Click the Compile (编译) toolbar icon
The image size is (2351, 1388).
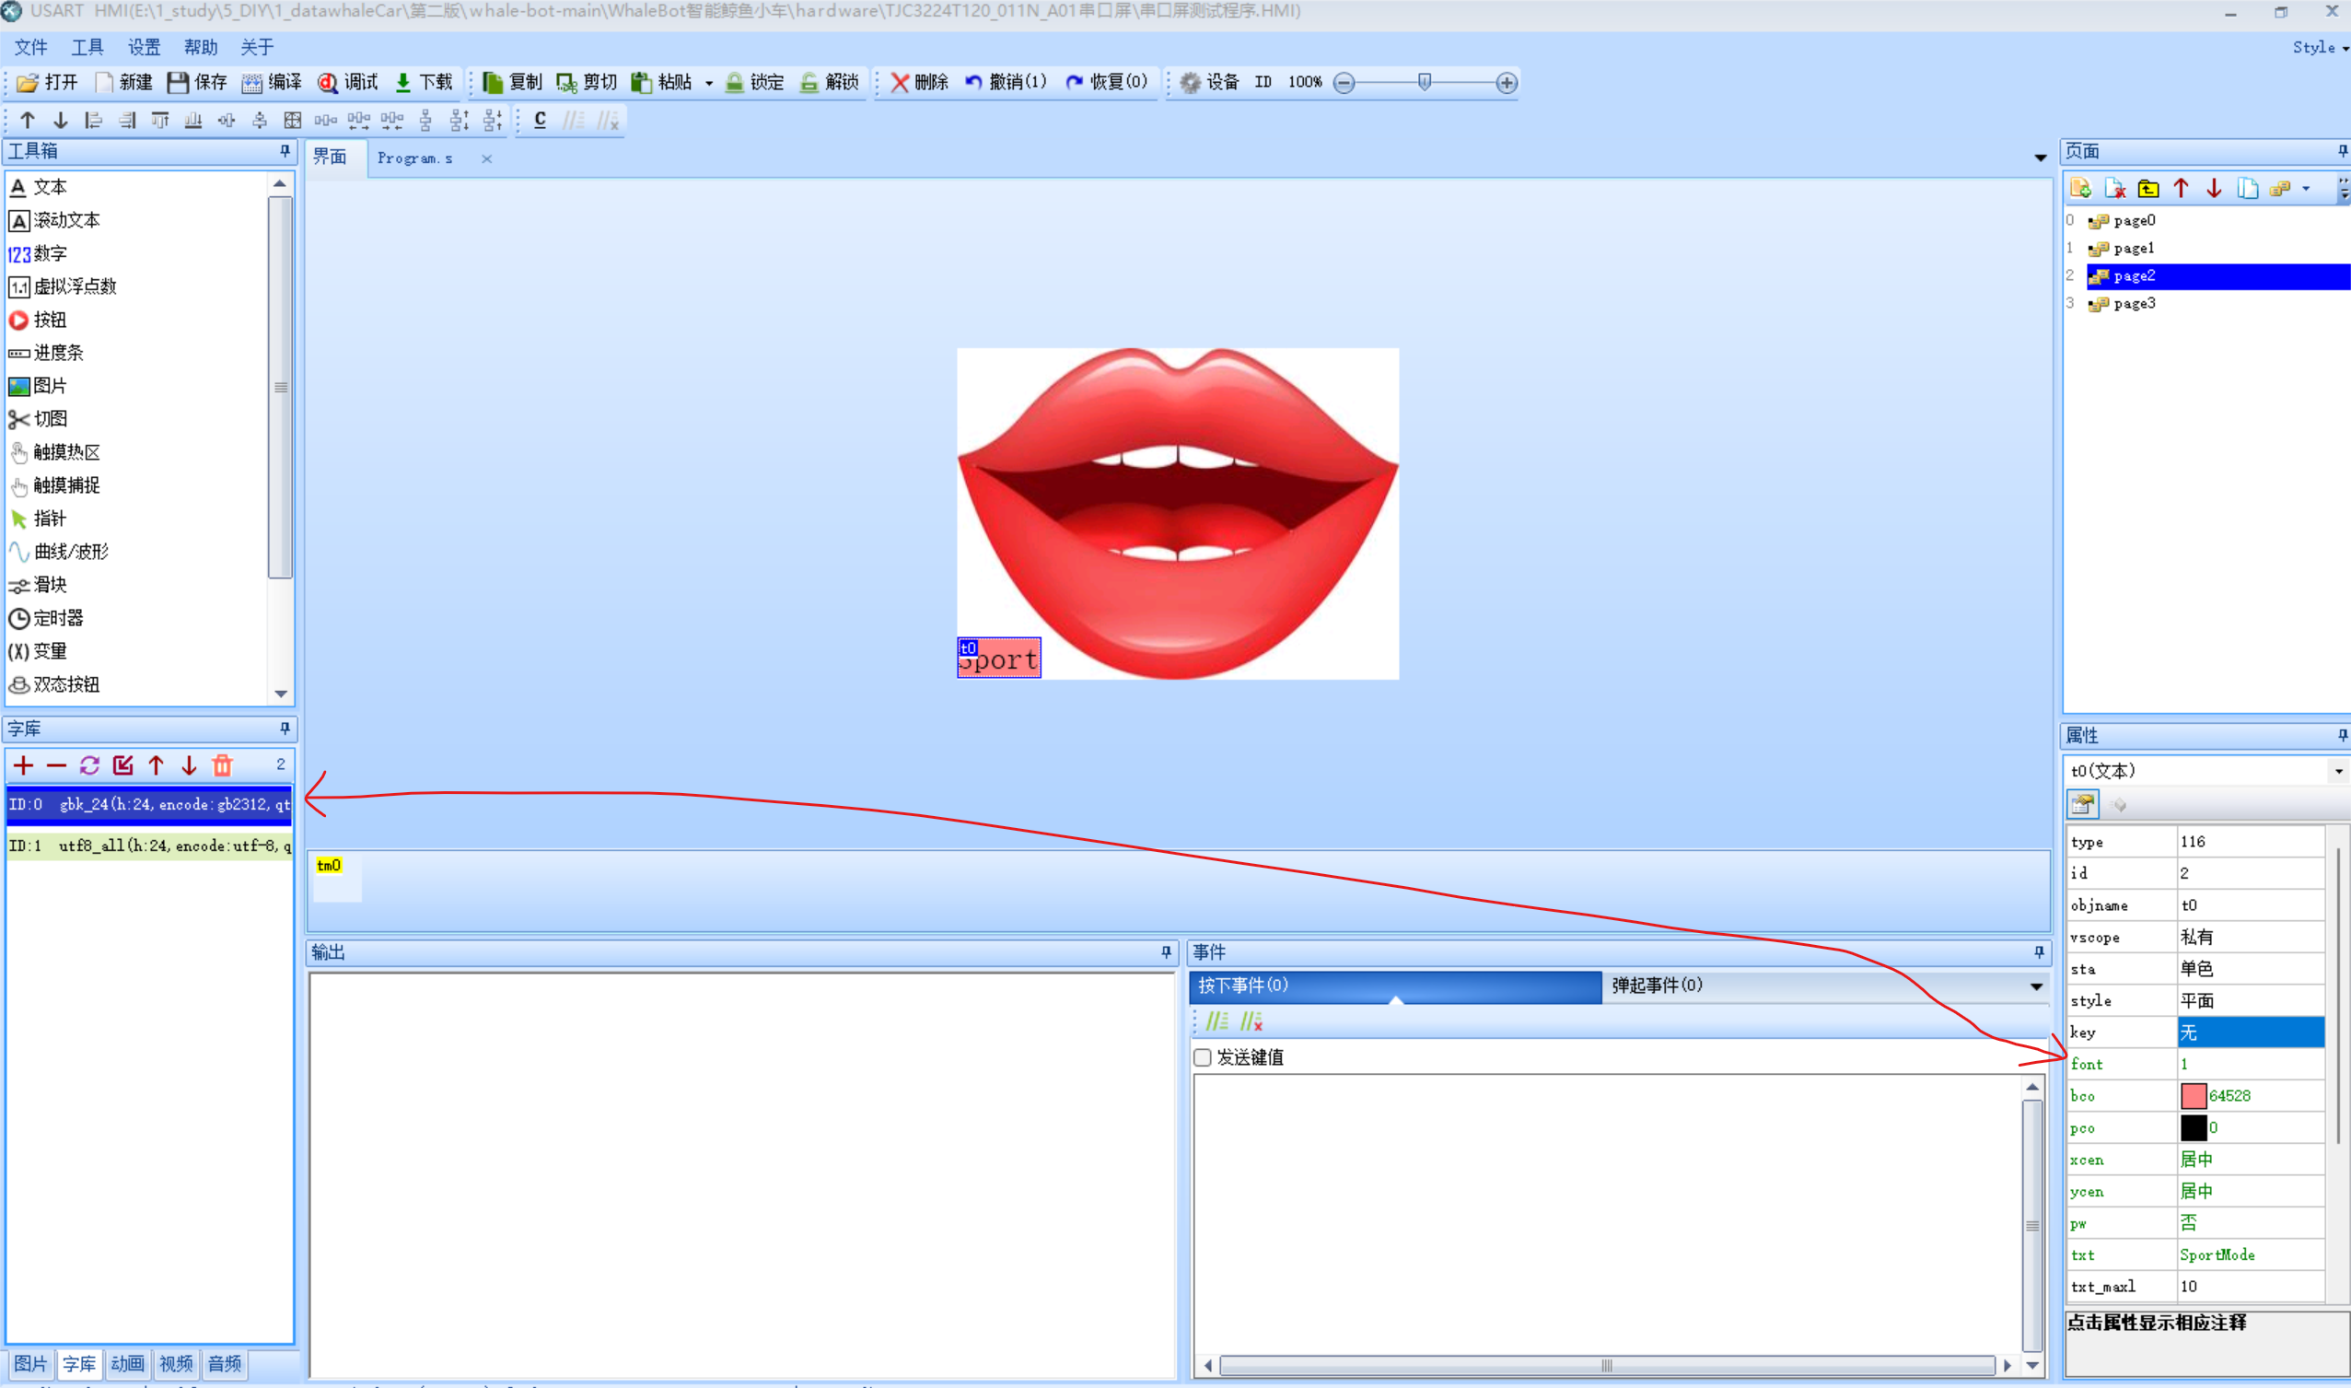pos(252,83)
